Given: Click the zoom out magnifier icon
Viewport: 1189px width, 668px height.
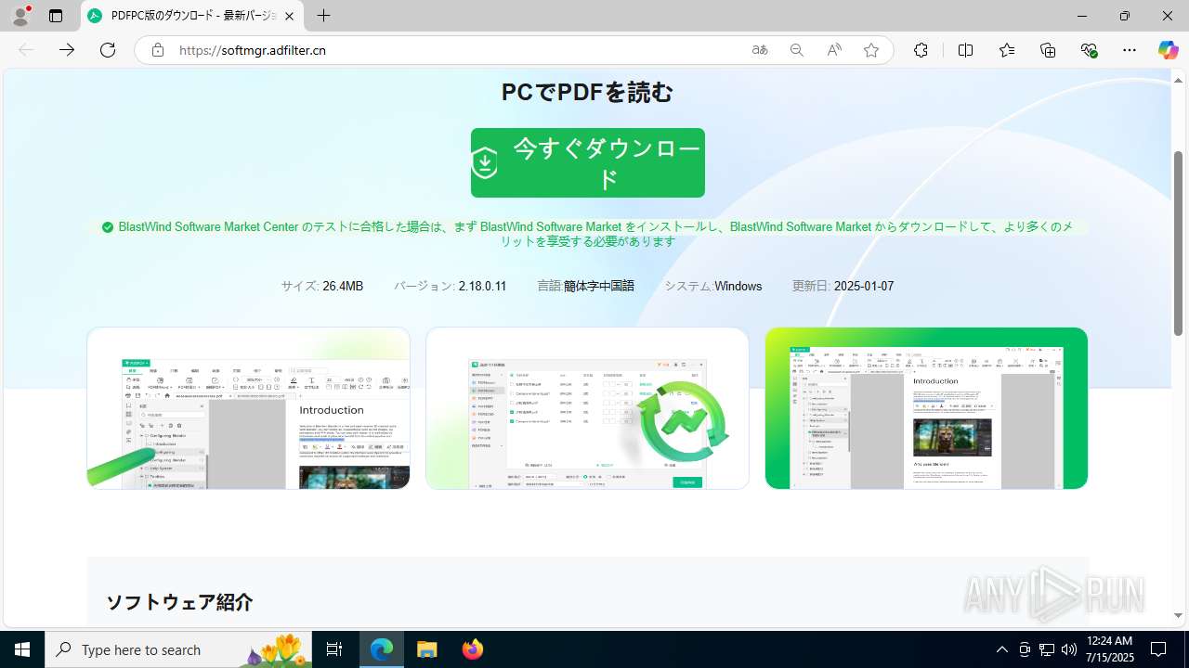Looking at the screenshot, I should (x=797, y=50).
